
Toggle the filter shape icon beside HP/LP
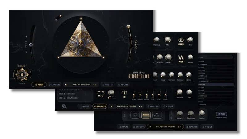[x=111, y=98]
